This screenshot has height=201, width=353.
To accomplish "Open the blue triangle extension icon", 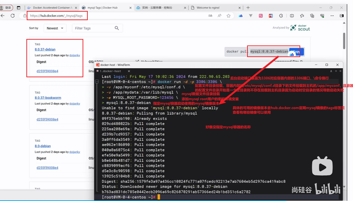I will [241, 16].
